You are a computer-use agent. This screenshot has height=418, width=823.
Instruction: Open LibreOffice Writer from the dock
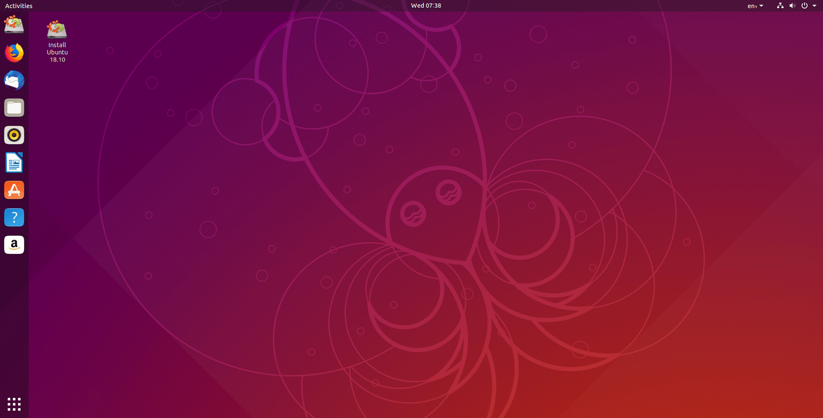[x=14, y=162]
